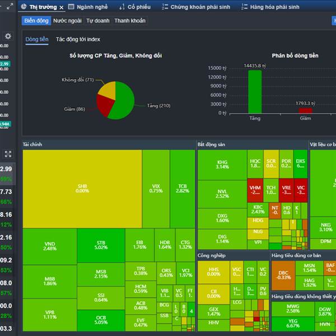This screenshot has width=336, height=336.
Task: Click the NVL 2.52% heatmap tile
Action: click(x=222, y=194)
